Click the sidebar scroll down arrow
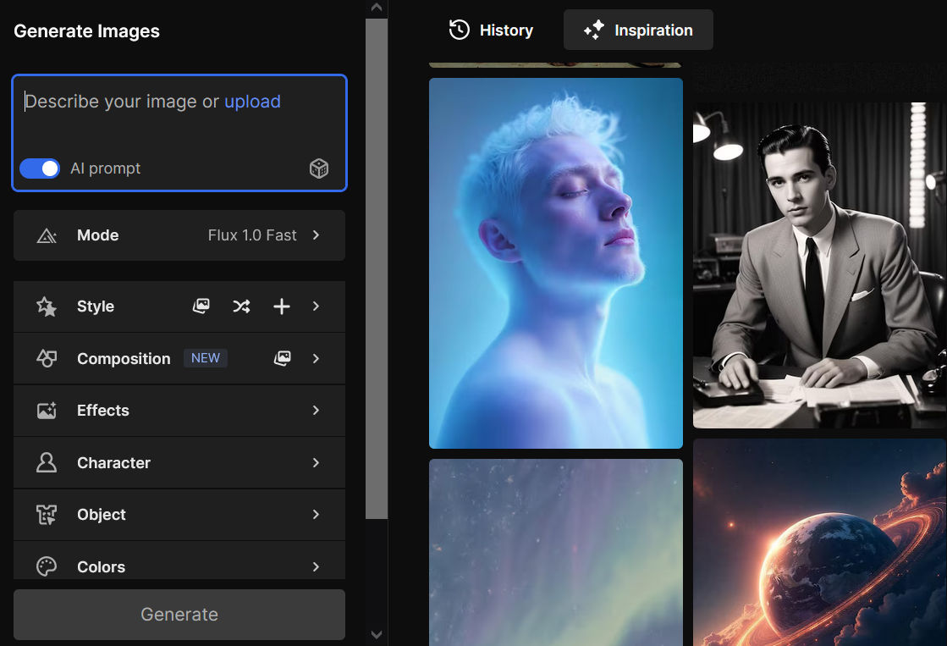This screenshot has height=646, width=947. pyautogui.click(x=377, y=634)
